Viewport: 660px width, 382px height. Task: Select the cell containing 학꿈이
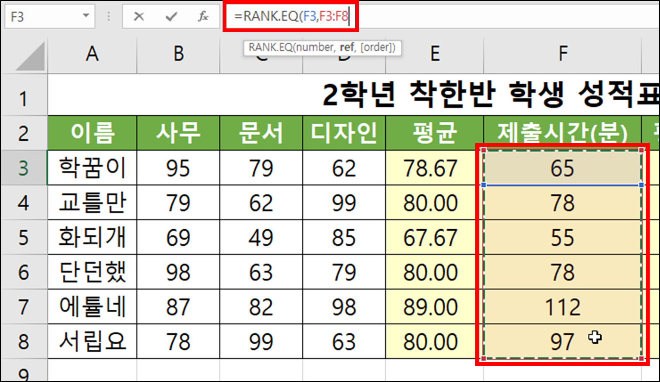(92, 168)
